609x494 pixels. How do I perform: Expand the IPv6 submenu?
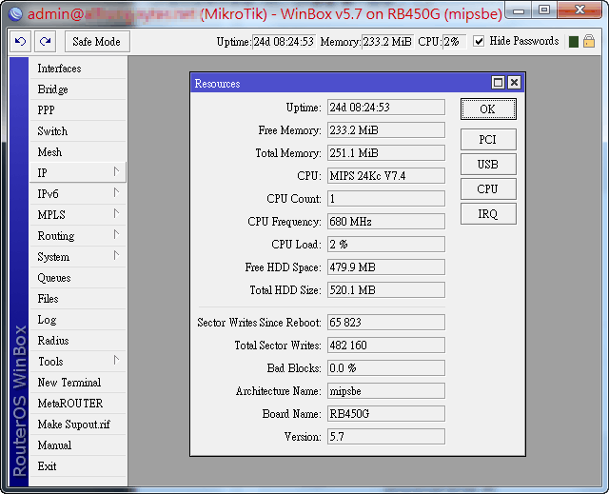click(x=78, y=193)
